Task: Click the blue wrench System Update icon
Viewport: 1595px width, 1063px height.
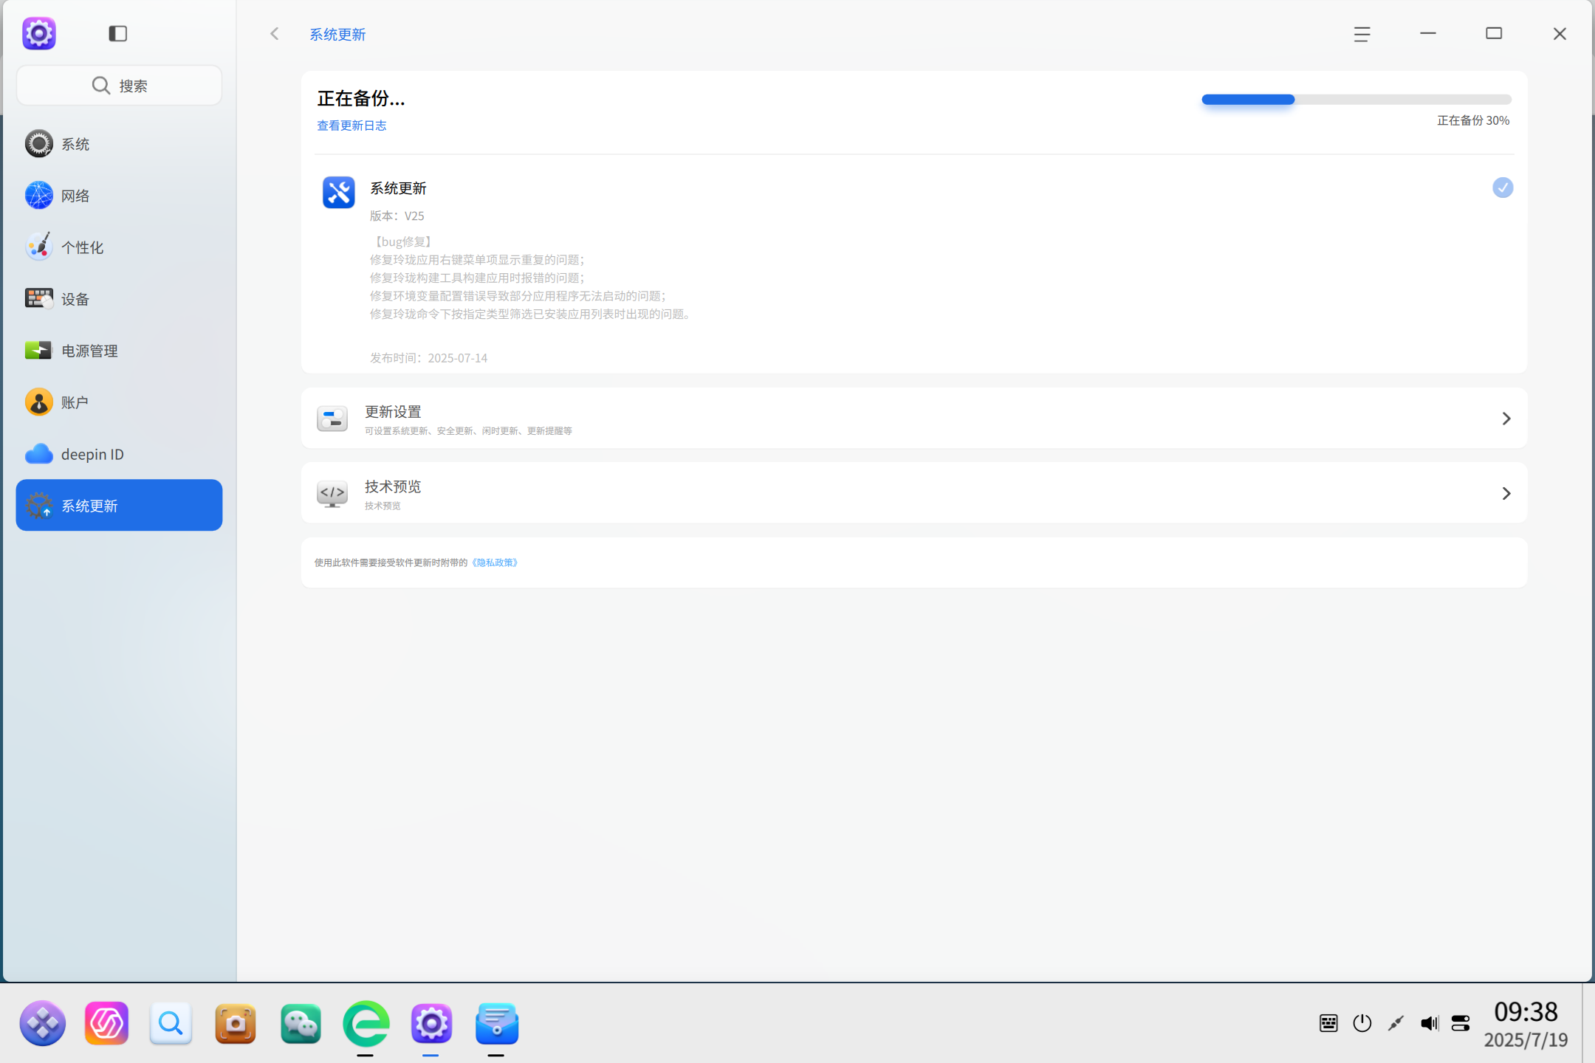Action: click(x=339, y=193)
